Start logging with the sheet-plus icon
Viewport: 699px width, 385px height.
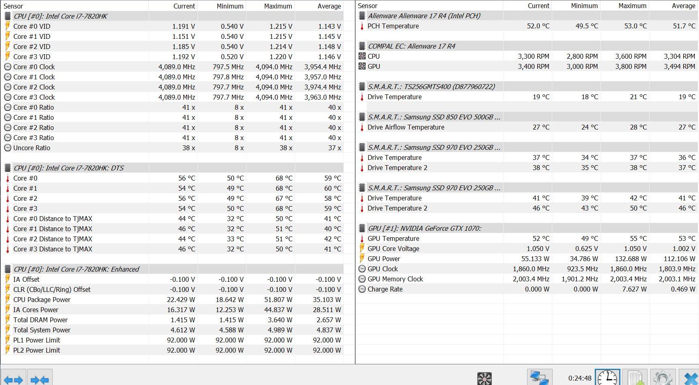click(x=635, y=378)
